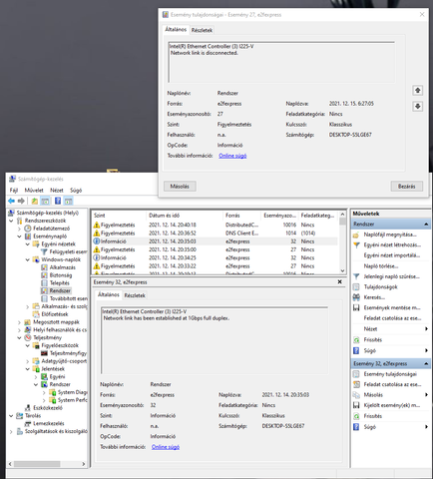The height and width of the screenshot is (479, 433).
Task: Click the blue Help toolbar icon
Action: (58, 201)
